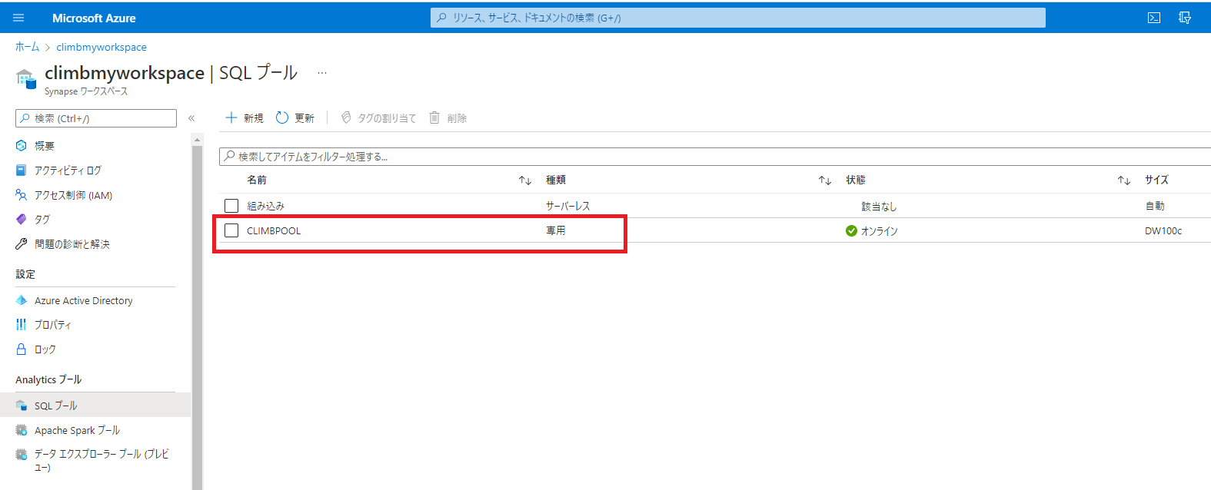Open the ellipsis more options next to SQL プール
The width and height of the screenshot is (1211, 490).
[x=322, y=73]
